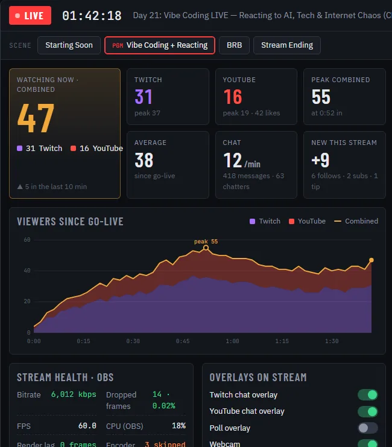Click the red LIVE status badge
This screenshot has height=447, width=392.
pos(30,15)
